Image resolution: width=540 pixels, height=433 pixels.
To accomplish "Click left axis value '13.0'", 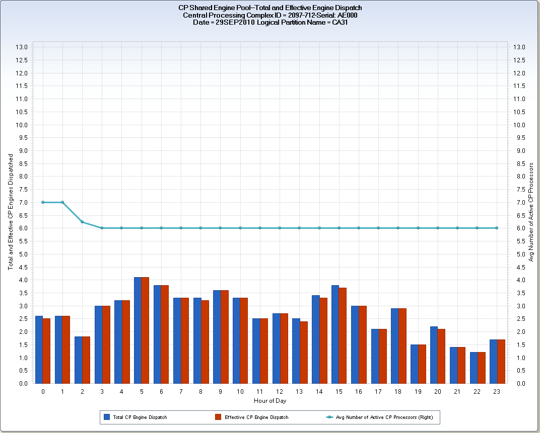I will [21, 47].
